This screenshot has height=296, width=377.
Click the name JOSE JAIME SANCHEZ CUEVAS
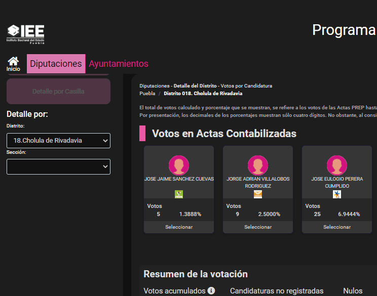point(179,179)
